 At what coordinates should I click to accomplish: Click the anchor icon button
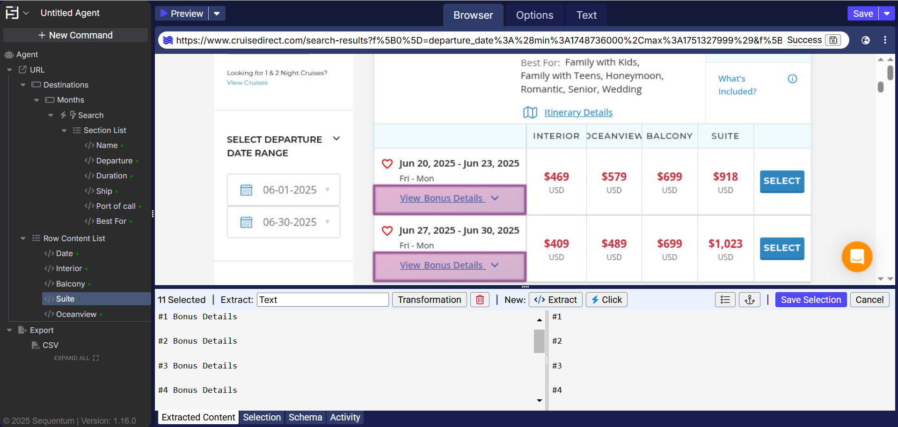click(749, 300)
